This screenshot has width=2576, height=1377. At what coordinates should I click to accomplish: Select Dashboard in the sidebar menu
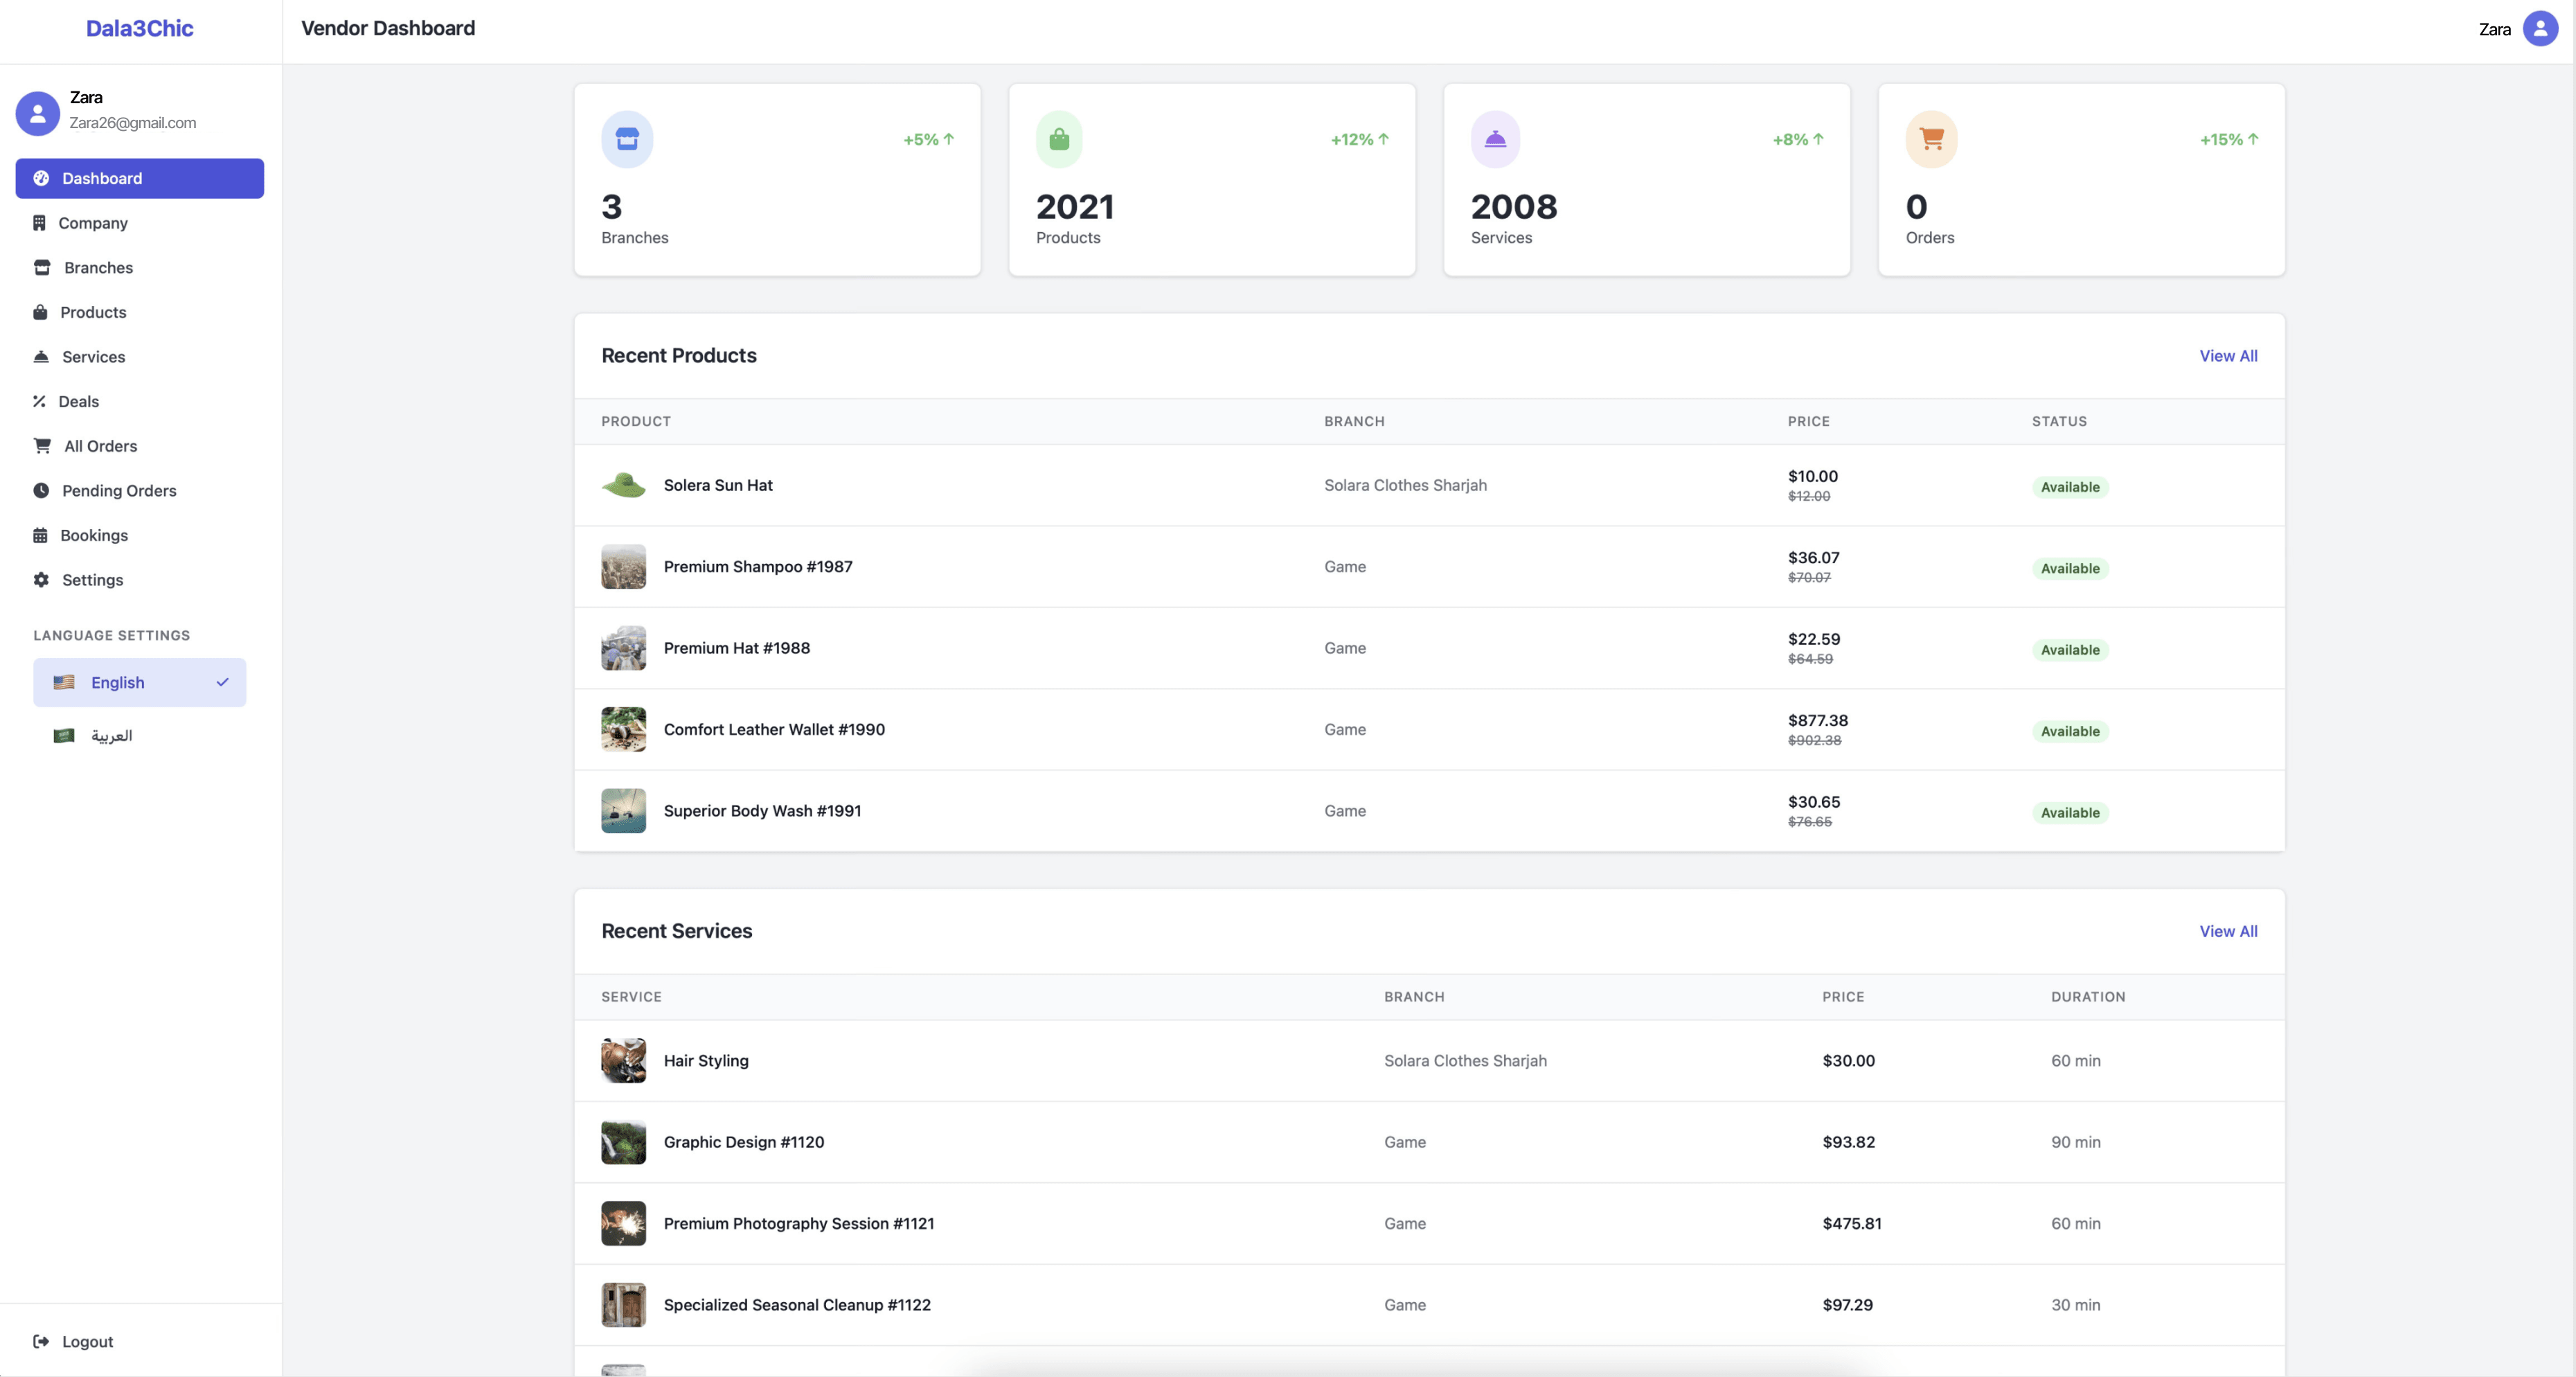(100, 178)
